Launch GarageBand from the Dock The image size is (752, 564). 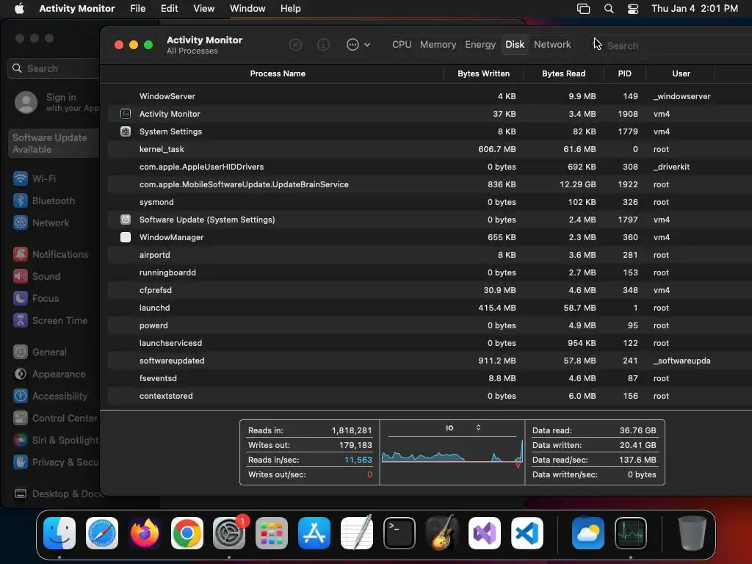point(441,533)
